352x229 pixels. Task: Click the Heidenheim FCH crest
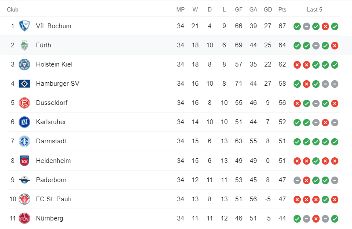click(x=24, y=161)
